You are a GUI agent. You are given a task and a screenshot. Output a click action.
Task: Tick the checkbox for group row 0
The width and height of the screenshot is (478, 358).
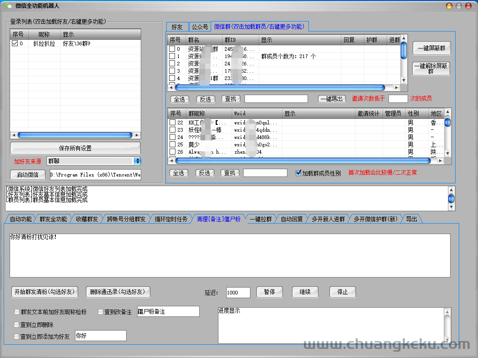click(x=172, y=49)
